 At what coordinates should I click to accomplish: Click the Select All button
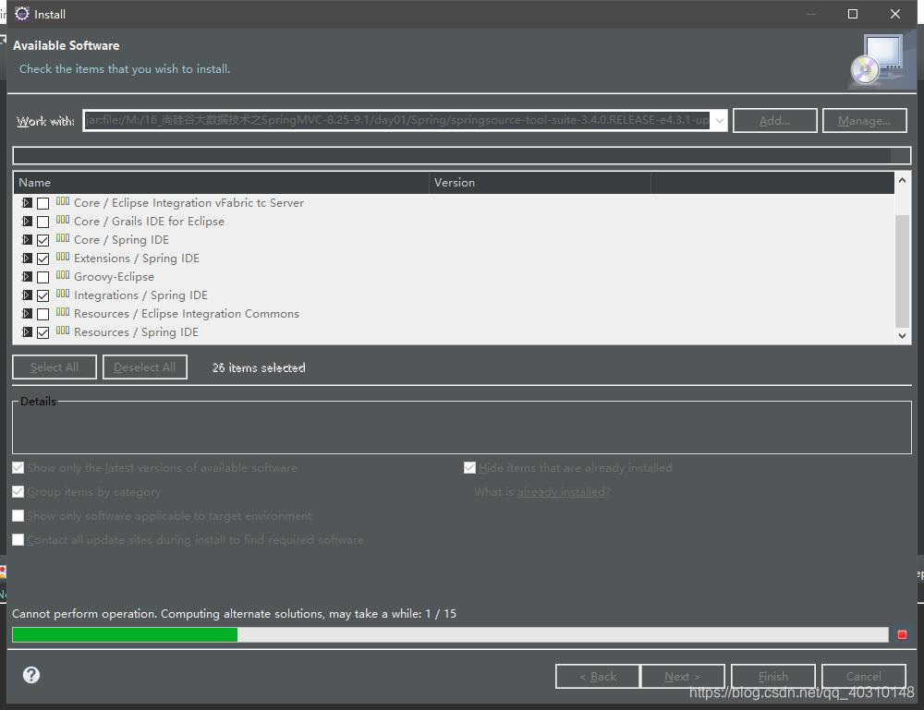54,367
